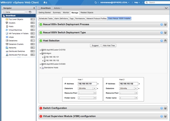Open Host 2 Datastore dropdown
The height and width of the screenshot is (121, 170).
[128, 88]
